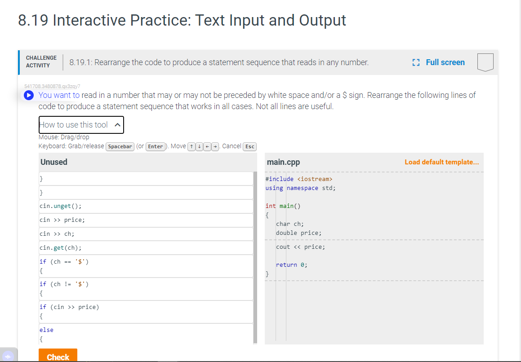The image size is (521, 362).
Task: Select the if (cin >> price) block
Action: coord(146,312)
